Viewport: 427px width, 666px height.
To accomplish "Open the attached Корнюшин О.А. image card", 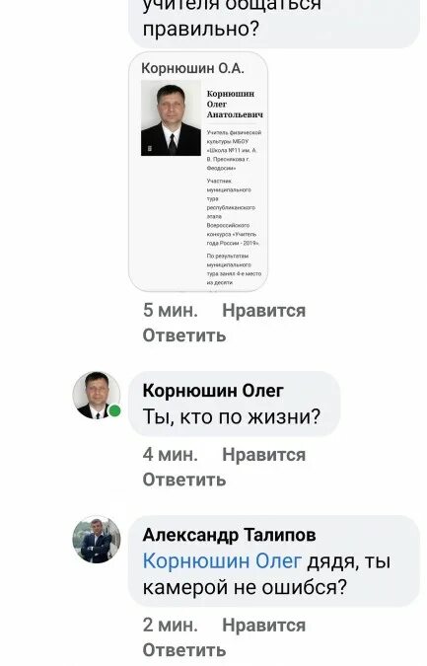I will [198, 171].
